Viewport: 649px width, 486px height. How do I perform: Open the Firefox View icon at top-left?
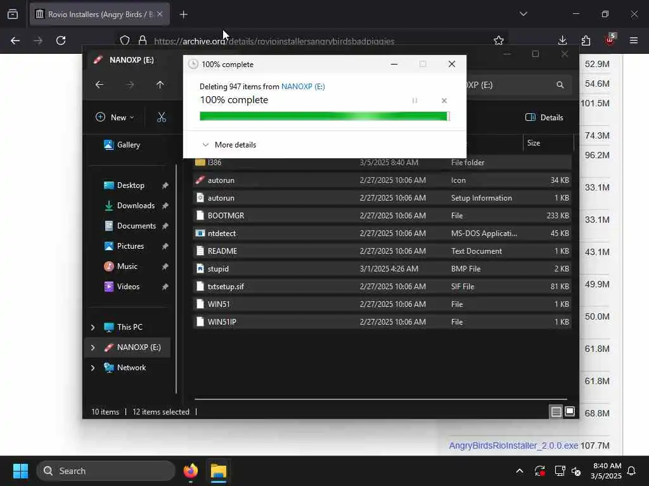[x=13, y=14]
